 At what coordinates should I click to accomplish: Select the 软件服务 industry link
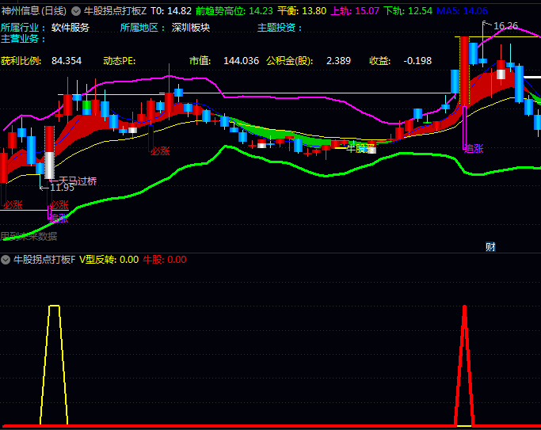tap(70, 28)
